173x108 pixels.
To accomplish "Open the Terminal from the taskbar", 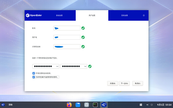I will tap(95, 105).
